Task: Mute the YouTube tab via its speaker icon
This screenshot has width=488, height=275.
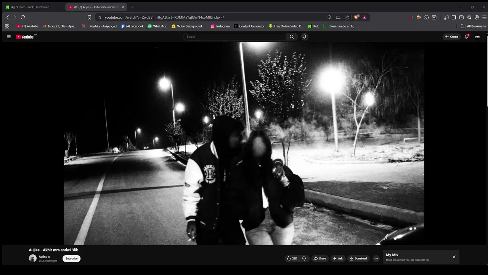Action: coord(75,7)
